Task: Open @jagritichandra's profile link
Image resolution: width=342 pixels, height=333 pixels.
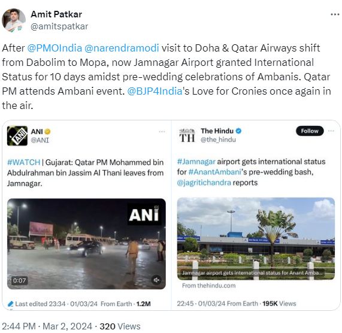Action: click(x=204, y=183)
